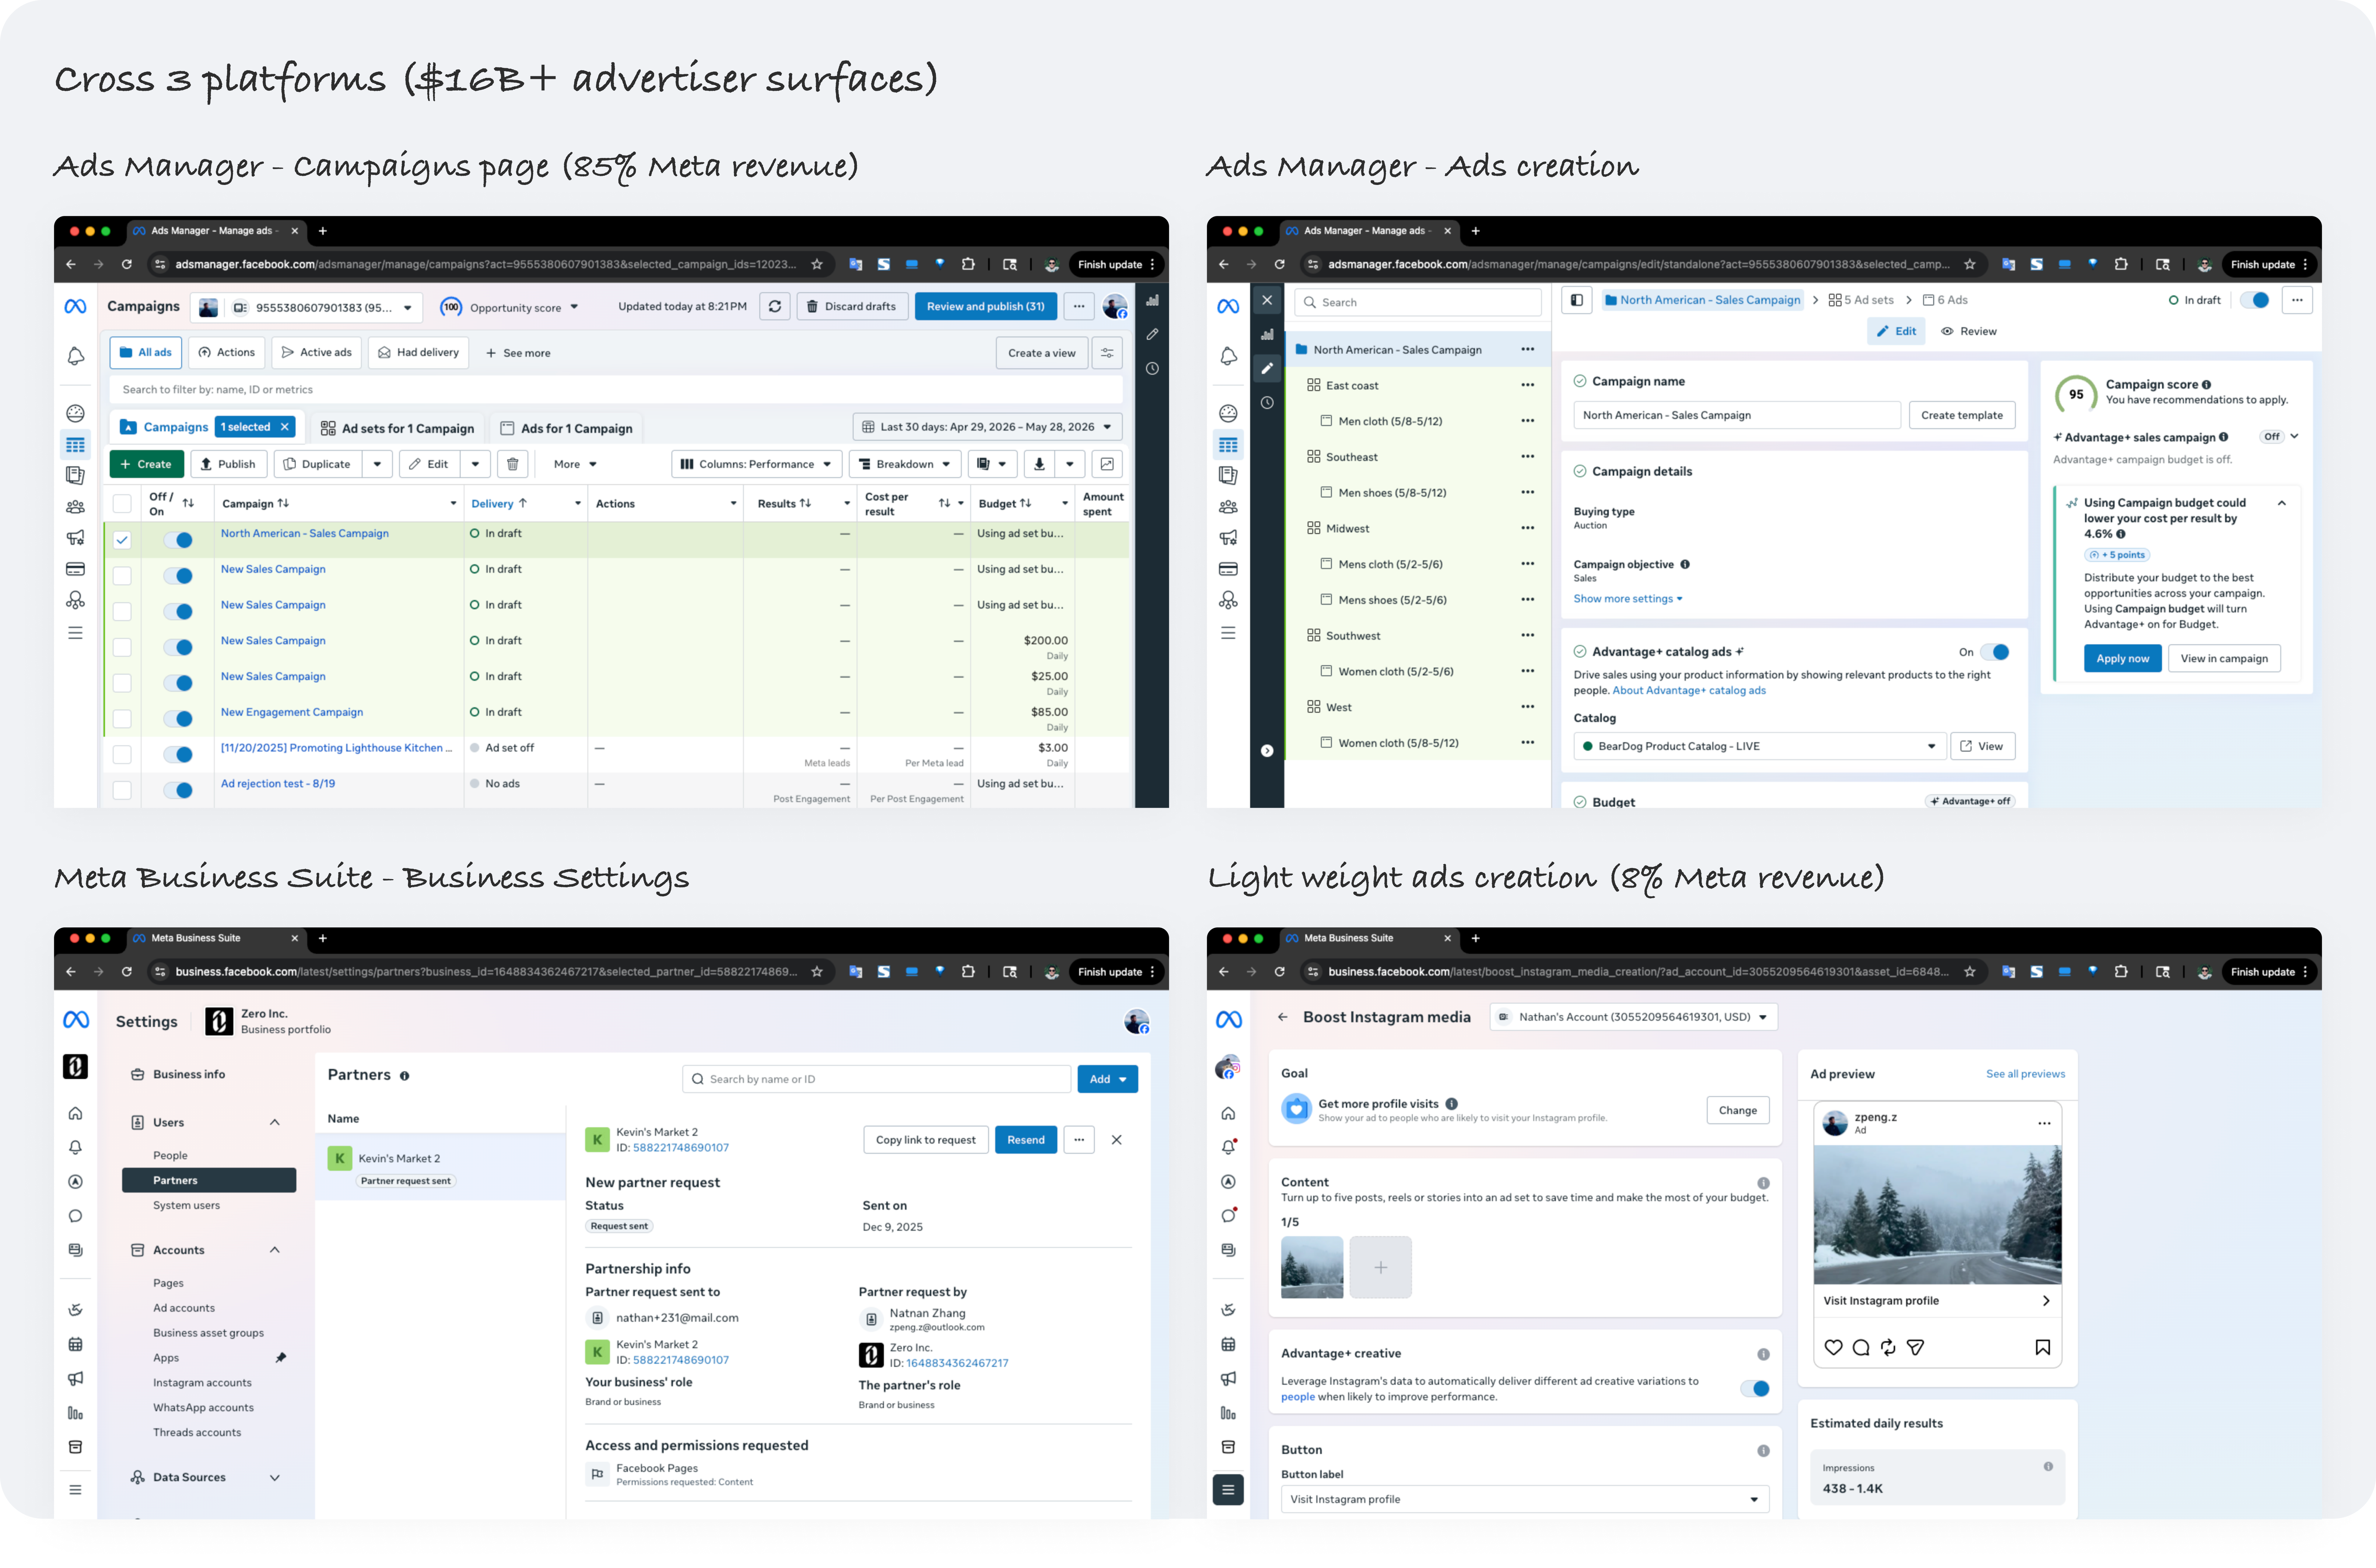Click the info icon next to Get more profile visits

click(1452, 1104)
